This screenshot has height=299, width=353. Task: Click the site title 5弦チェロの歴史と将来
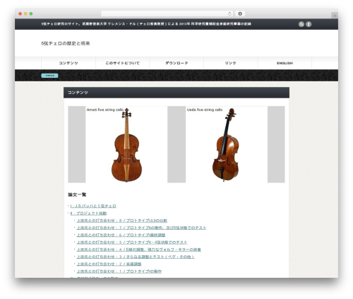(66, 43)
